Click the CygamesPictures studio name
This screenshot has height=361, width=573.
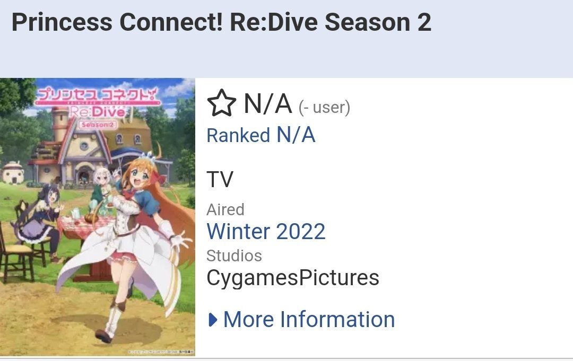click(x=293, y=277)
